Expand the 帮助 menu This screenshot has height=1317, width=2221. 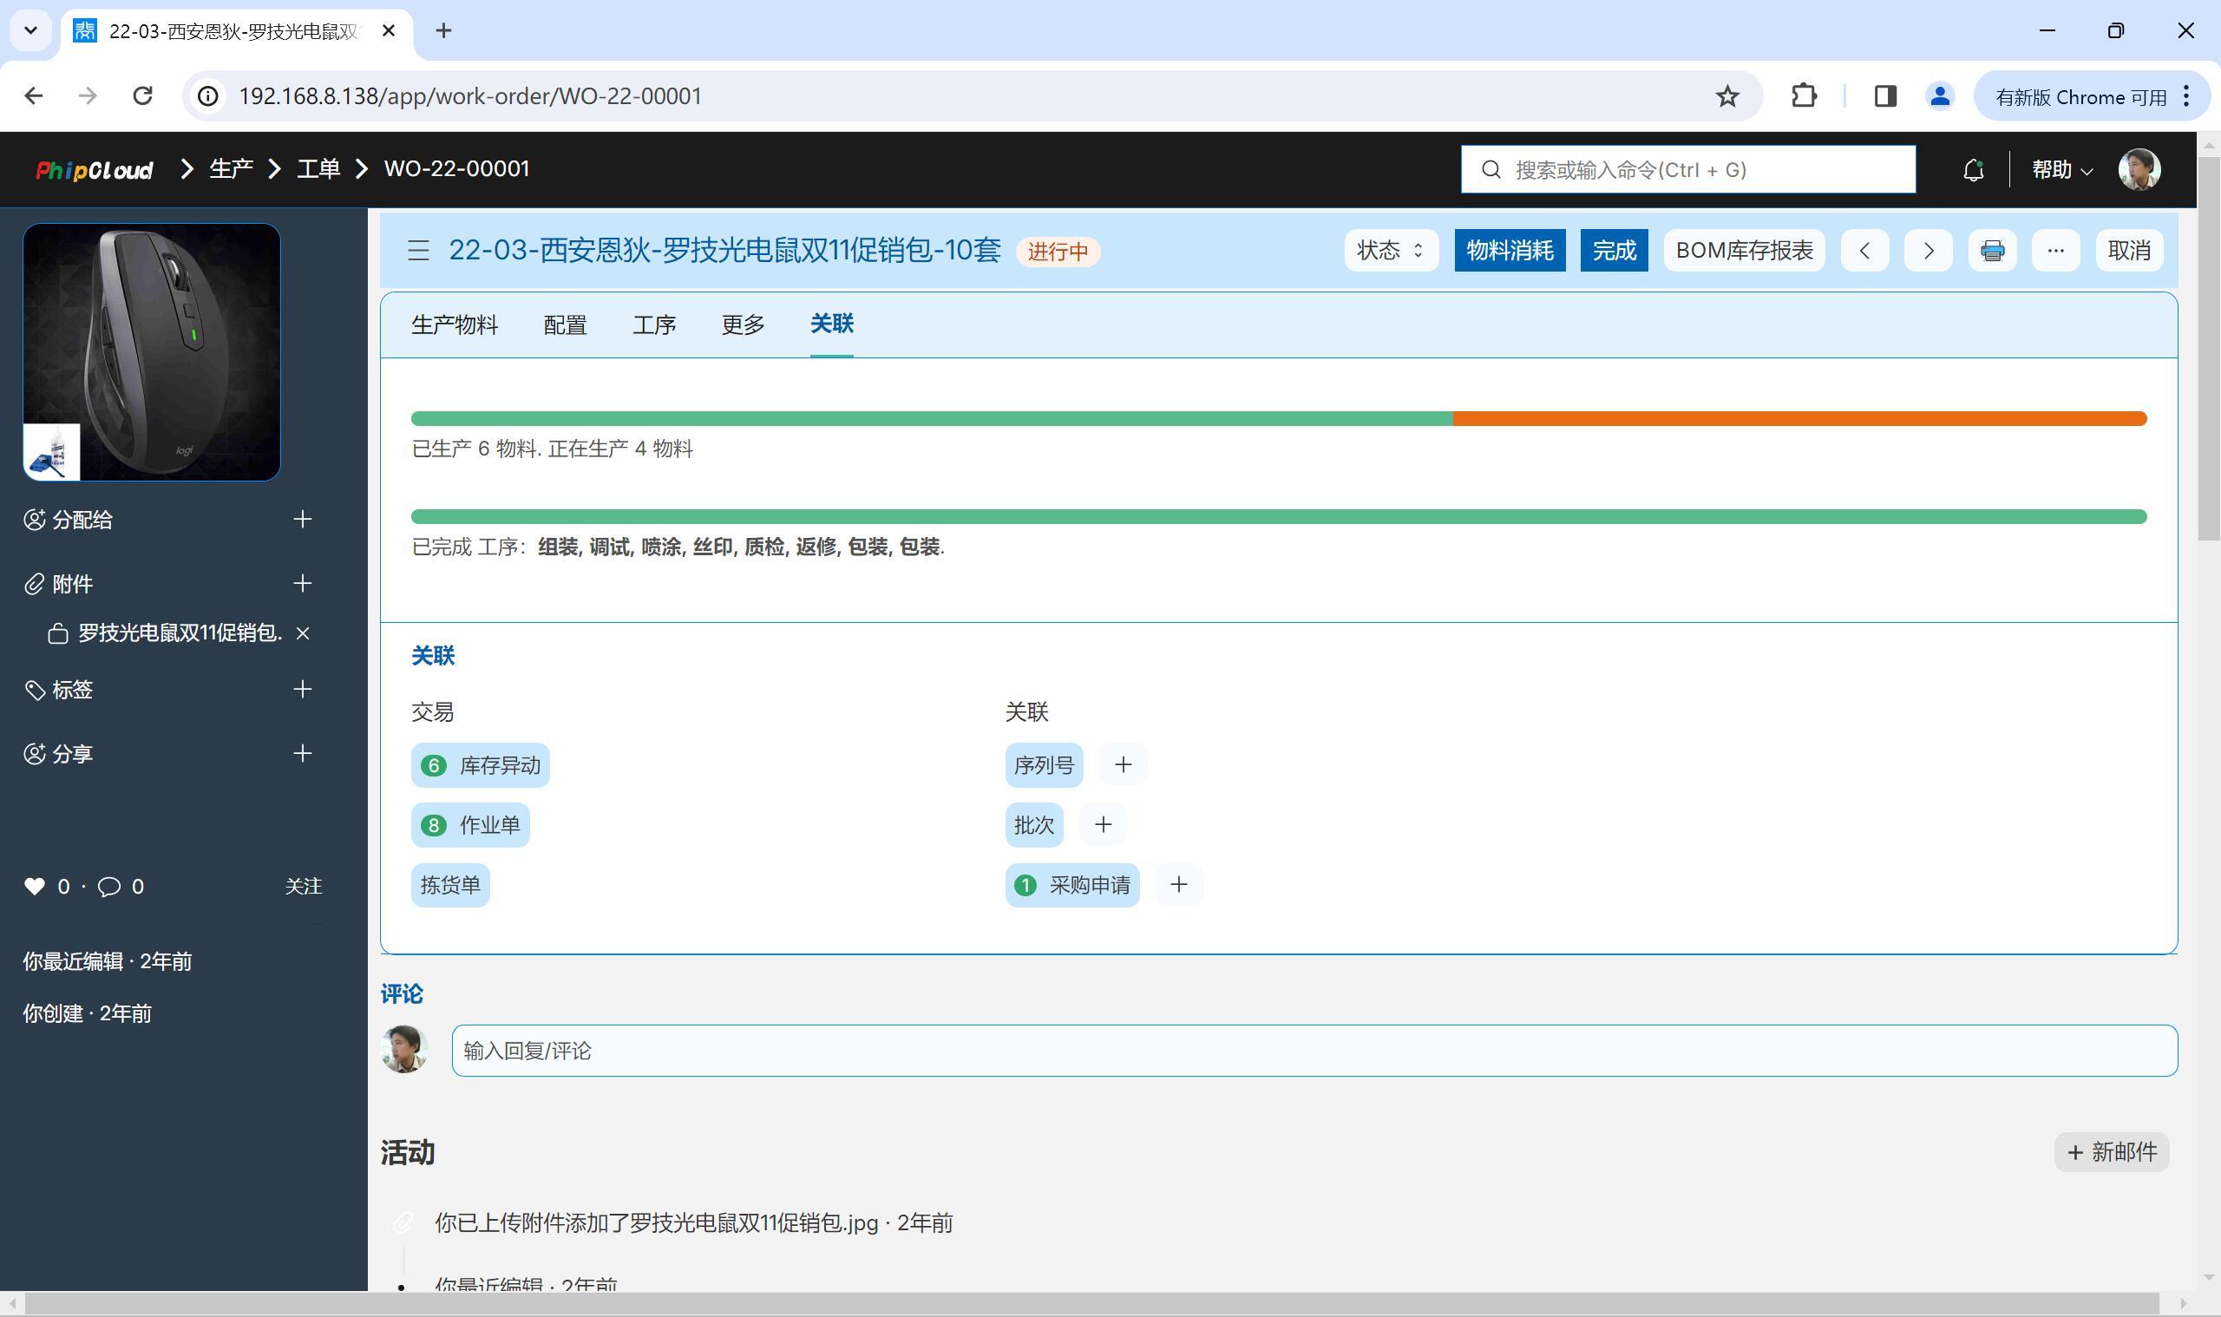pos(2062,169)
